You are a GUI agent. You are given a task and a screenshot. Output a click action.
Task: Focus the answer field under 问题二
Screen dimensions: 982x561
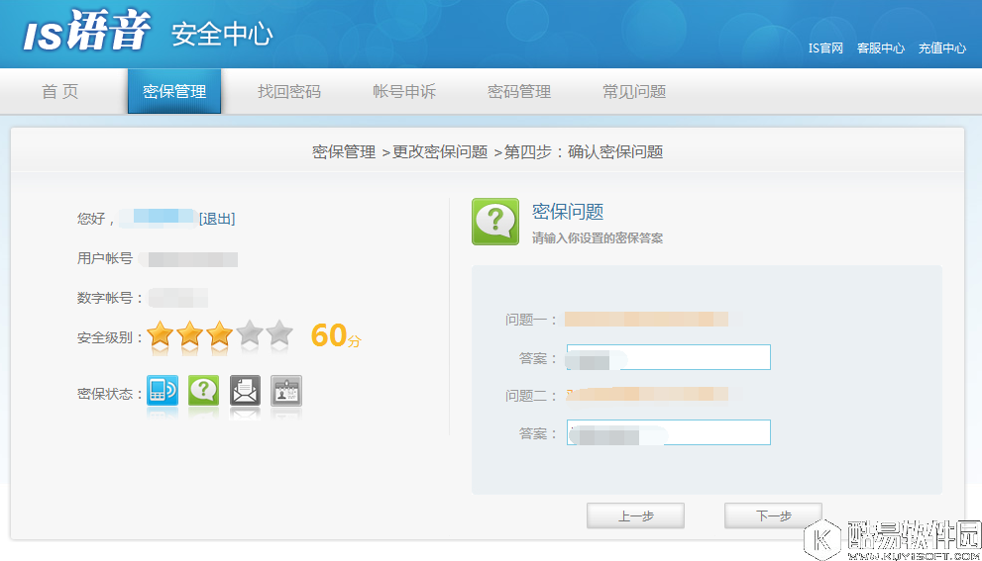(668, 432)
